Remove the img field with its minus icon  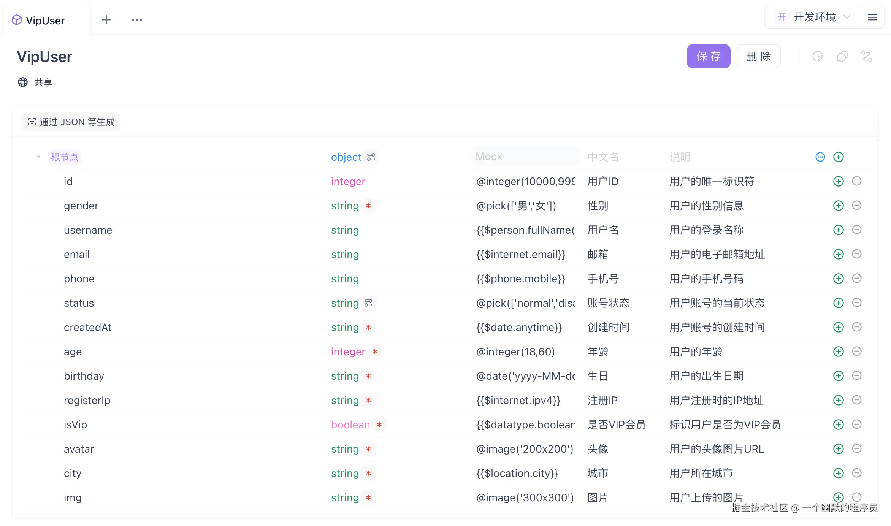856,497
